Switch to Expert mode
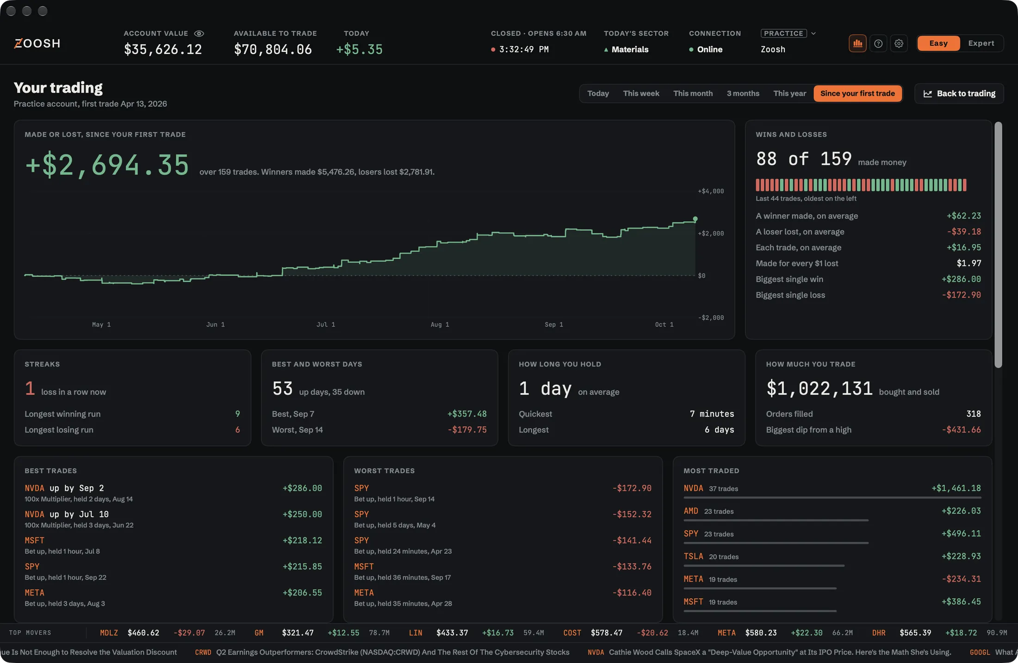Screen dimensions: 1018x663 [x=981, y=43]
